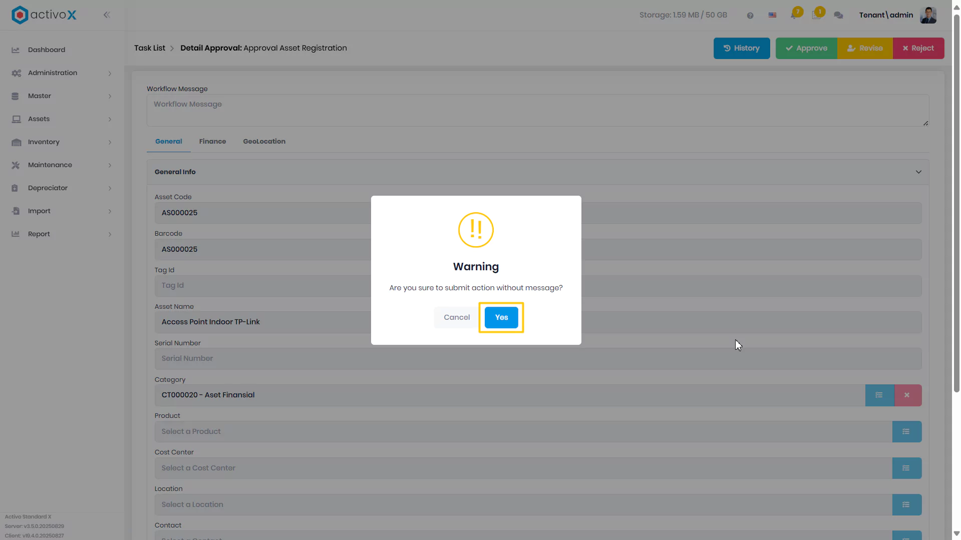Collapse the General Info section
Image resolution: width=961 pixels, height=540 pixels.
(918, 172)
